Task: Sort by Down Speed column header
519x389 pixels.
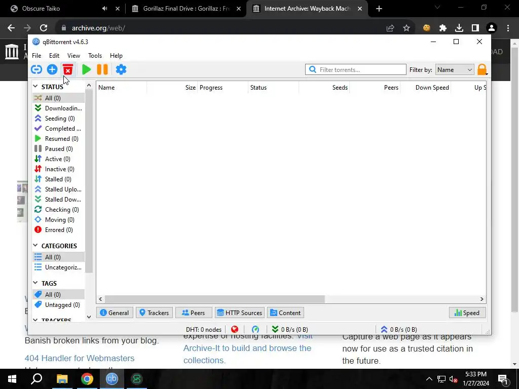Action: (425, 88)
